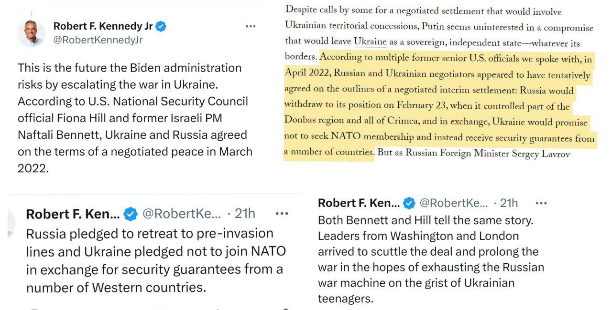Open the 21h timestamp on the bottom-right tweet
Viewport: 611px width, 310px height.
coord(510,203)
